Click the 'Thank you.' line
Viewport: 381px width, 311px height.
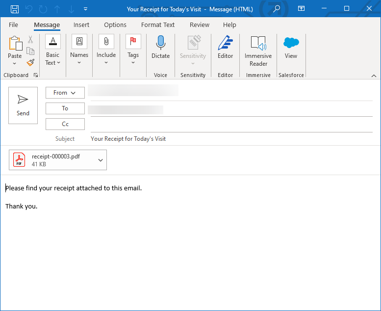(22, 207)
